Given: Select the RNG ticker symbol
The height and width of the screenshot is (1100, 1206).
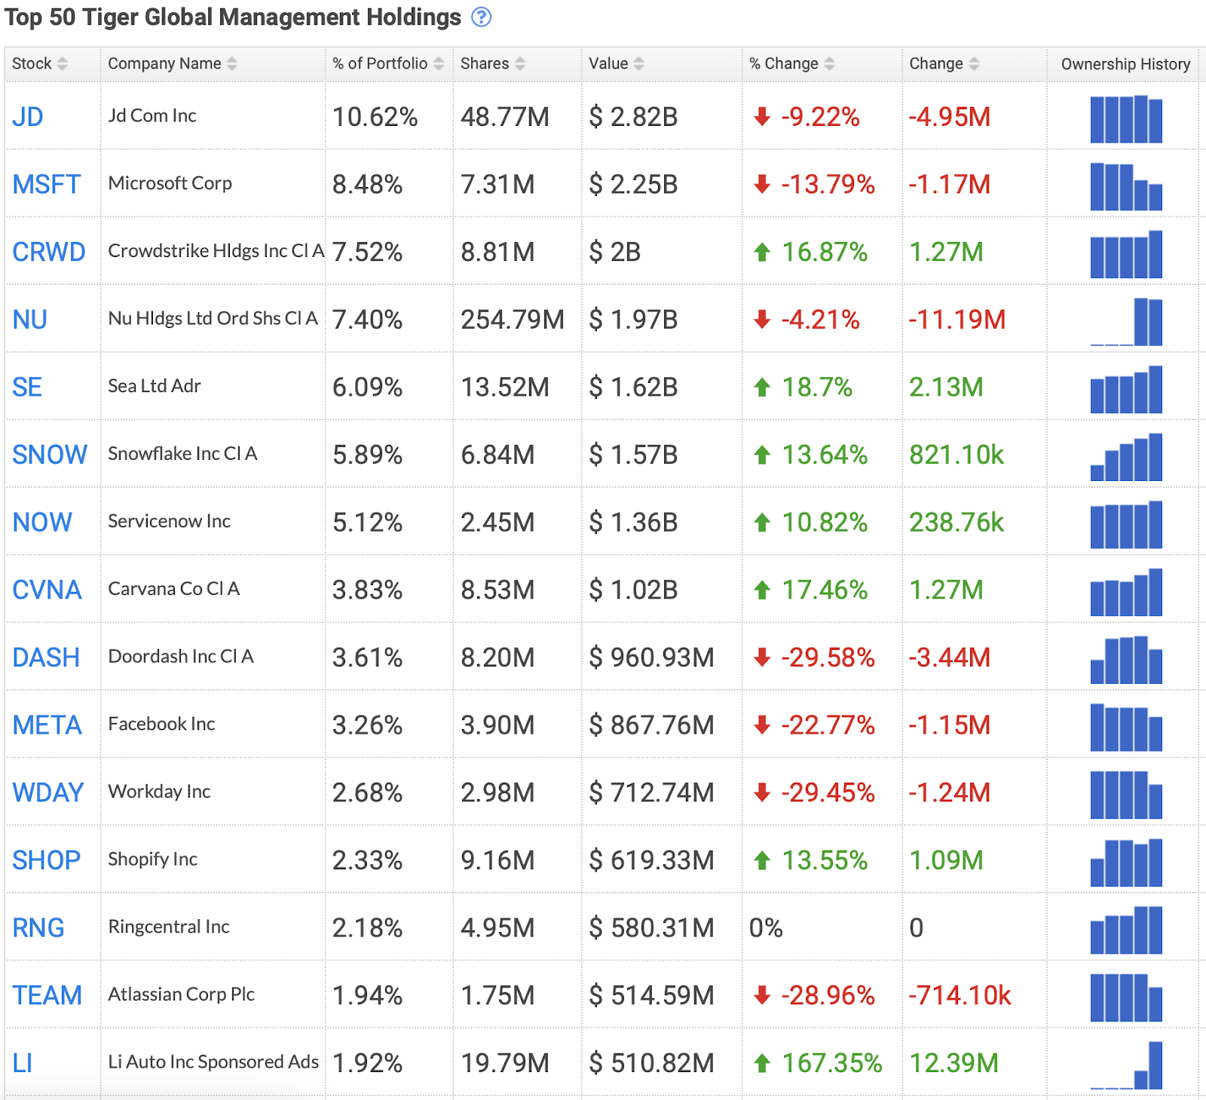Looking at the screenshot, I should [38, 927].
